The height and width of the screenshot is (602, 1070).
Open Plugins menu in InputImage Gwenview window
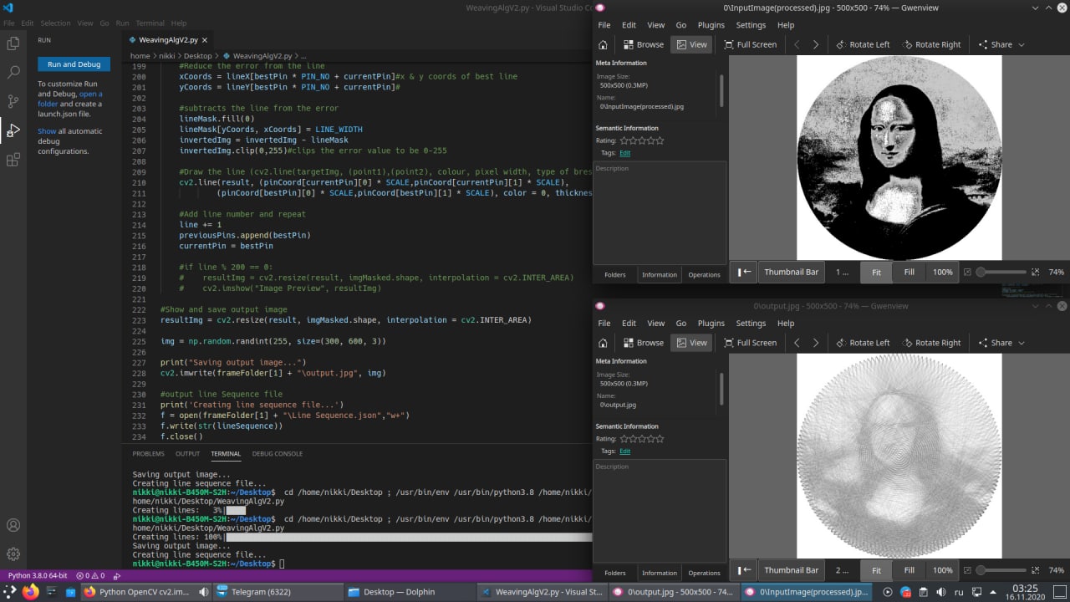pos(711,25)
